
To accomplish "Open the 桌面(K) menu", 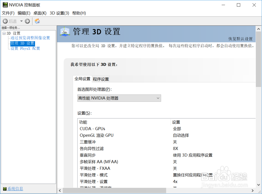I will coord(40,13).
